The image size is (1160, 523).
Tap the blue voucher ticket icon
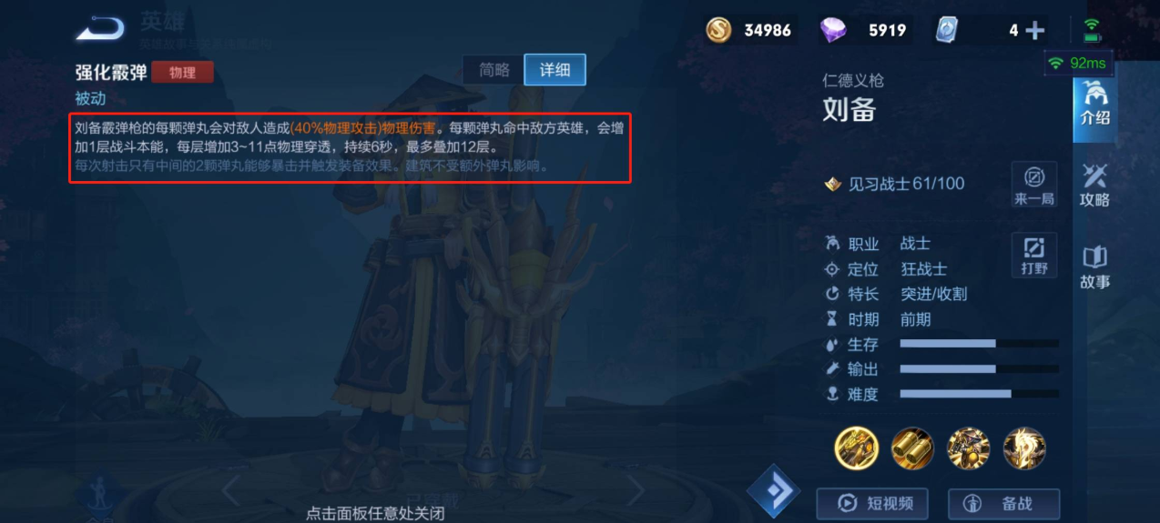[x=947, y=30]
